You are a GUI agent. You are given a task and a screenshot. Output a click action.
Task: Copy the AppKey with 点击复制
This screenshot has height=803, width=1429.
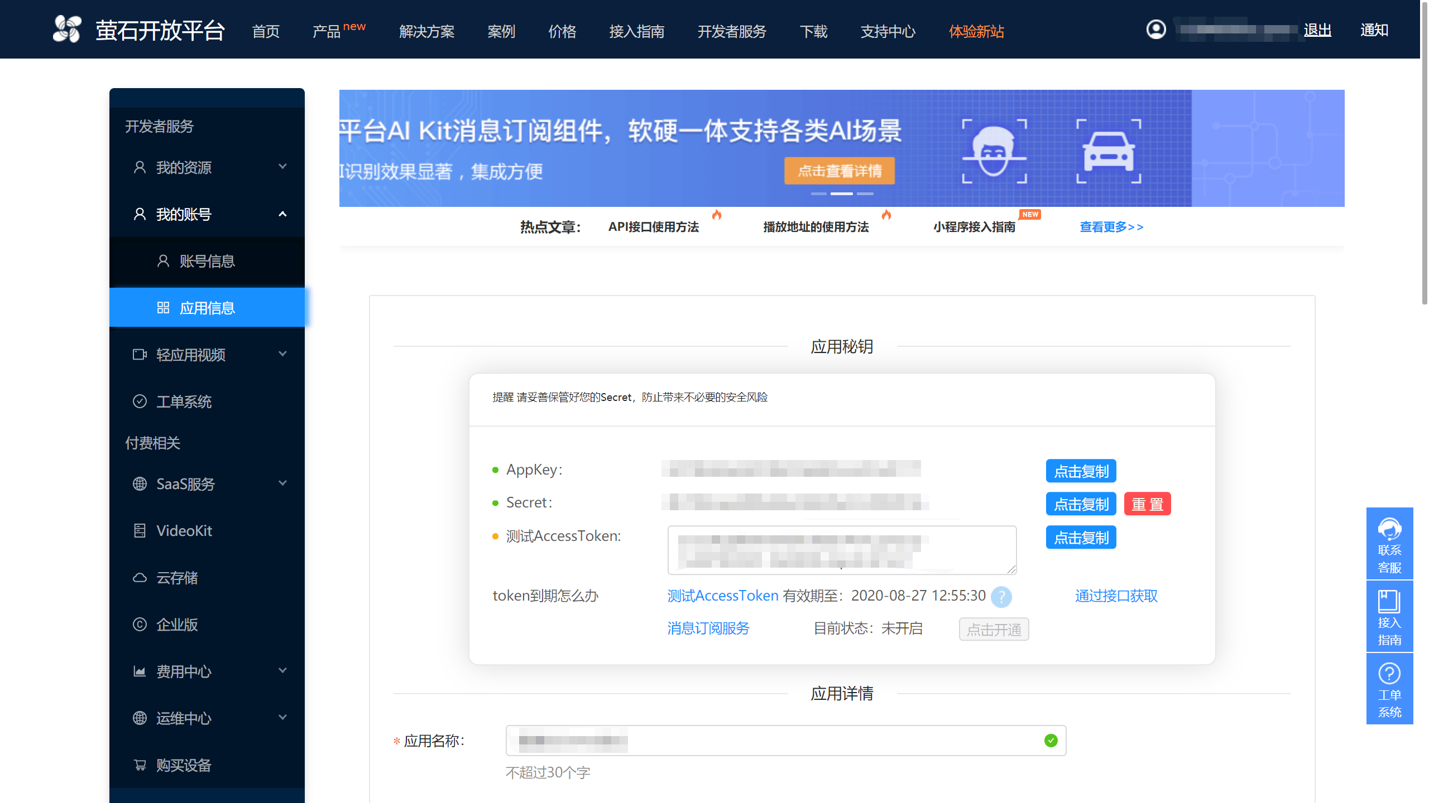coord(1081,471)
